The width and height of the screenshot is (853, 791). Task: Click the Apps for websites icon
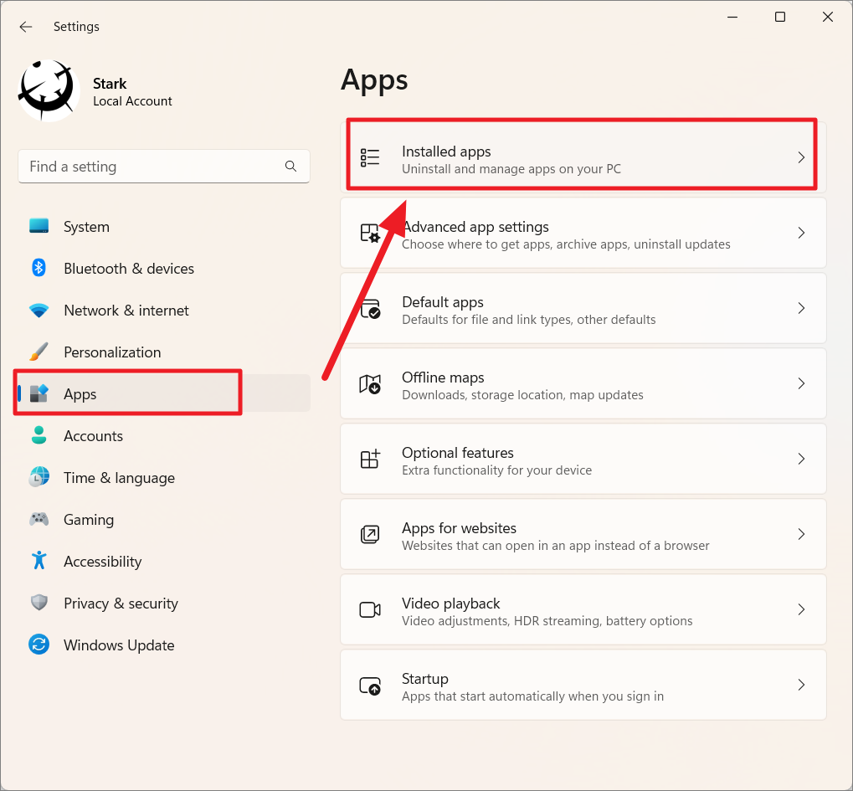click(x=369, y=534)
